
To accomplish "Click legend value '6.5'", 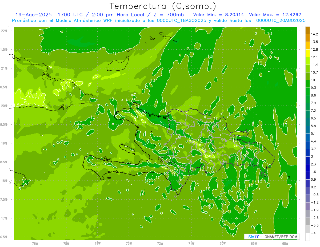I will point(314,118).
